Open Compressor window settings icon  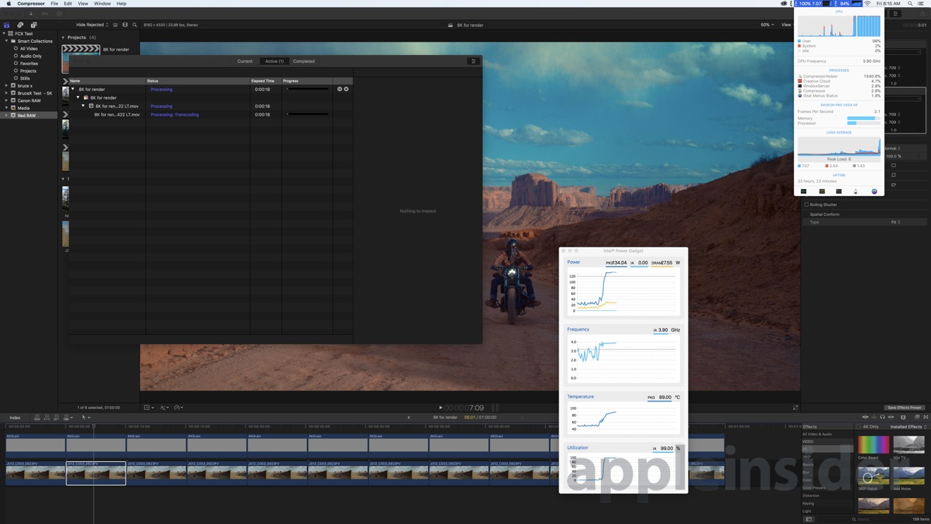coord(473,61)
